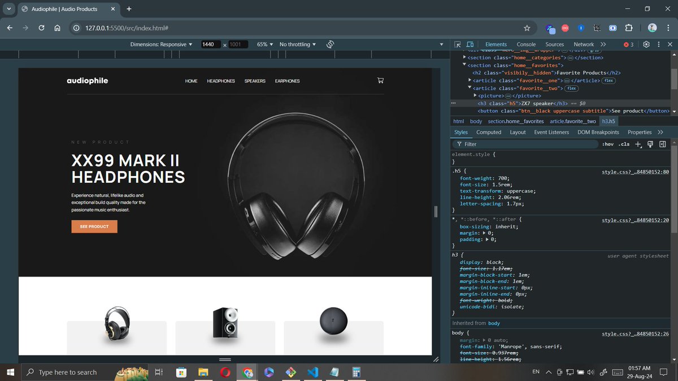
Task: Toggle the :hov element state panel
Action: [607, 144]
